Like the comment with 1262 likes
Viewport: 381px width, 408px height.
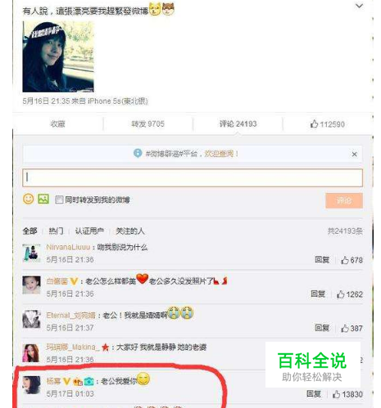(x=350, y=294)
